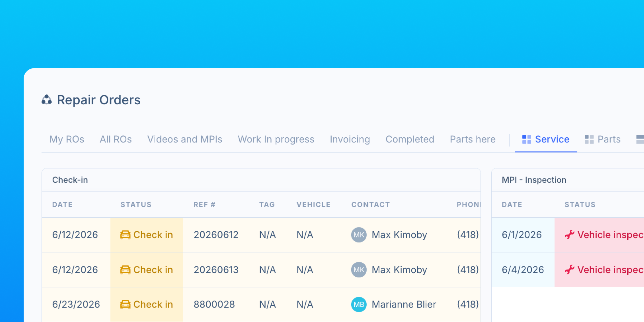Select the Parts here tab

[473, 139]
